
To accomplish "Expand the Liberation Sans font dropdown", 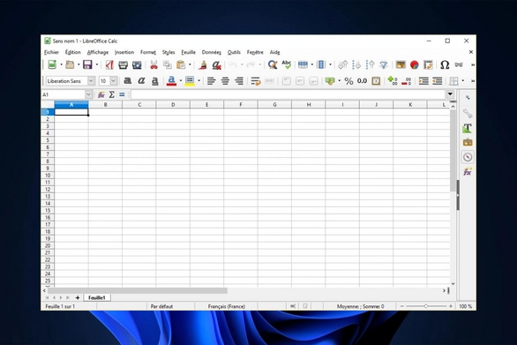I will tap(92, 81).
